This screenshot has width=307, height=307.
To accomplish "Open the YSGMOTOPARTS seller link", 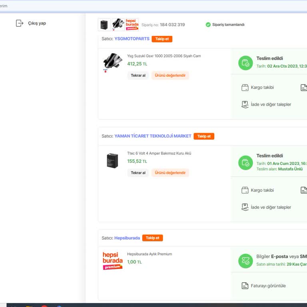I will coord(132,39).
